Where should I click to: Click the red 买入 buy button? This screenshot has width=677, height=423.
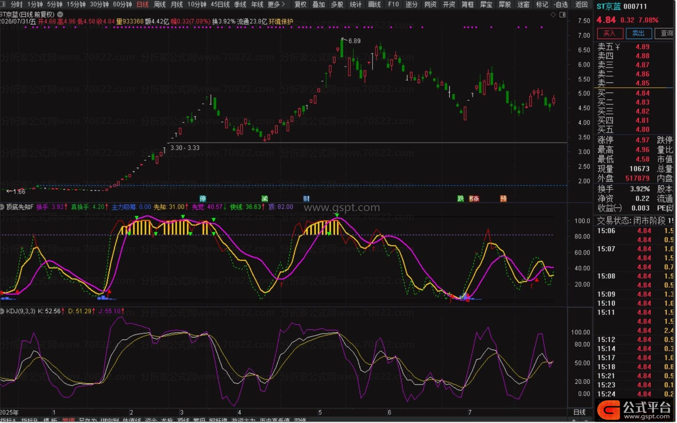(x=610, y=33)
